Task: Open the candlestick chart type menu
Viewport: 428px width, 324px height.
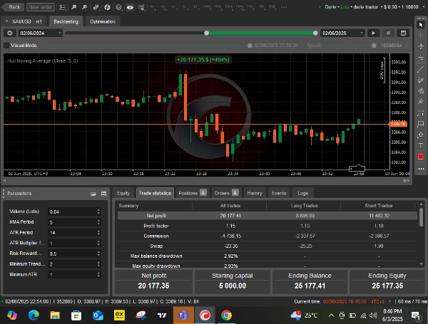Action: click(96, 7)
